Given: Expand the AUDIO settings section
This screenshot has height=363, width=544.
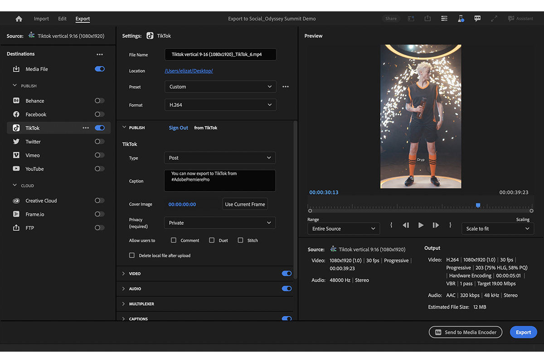Looking at the screenshot, I should tap(124, 289).
